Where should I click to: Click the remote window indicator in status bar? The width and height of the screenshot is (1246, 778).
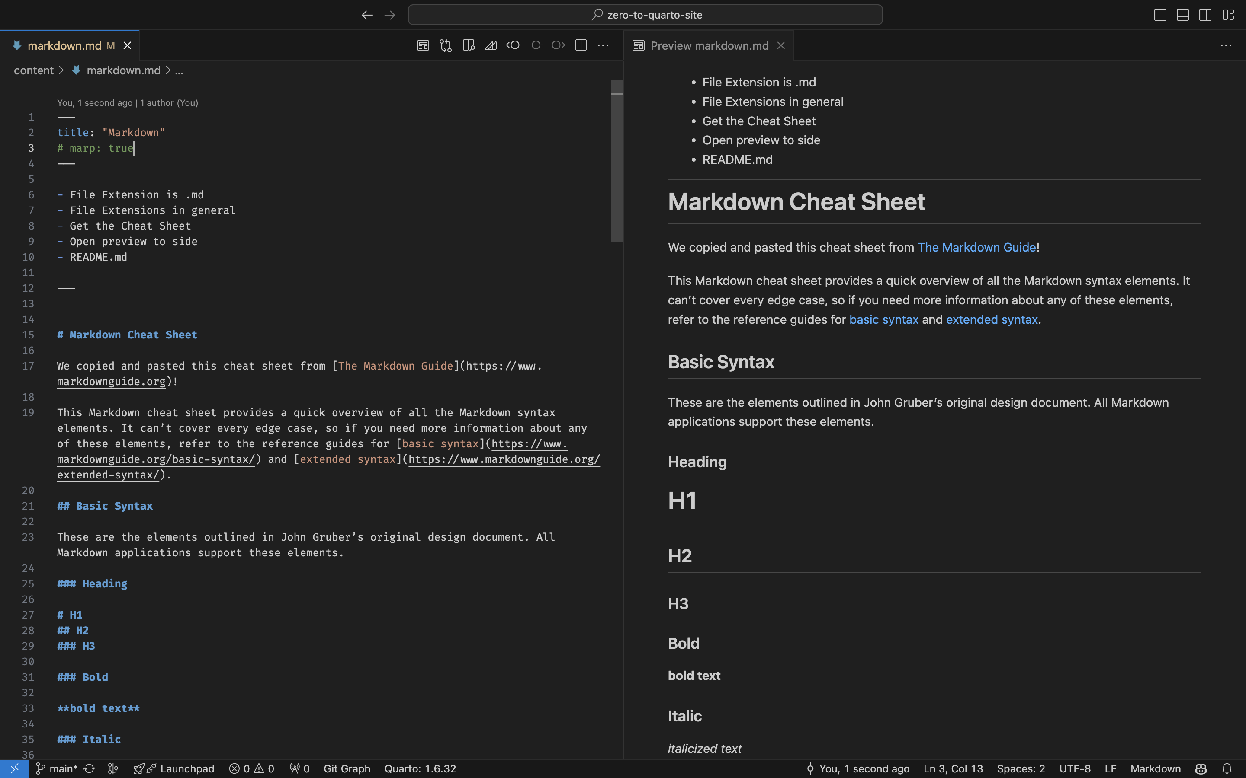[x=14, y=768]
